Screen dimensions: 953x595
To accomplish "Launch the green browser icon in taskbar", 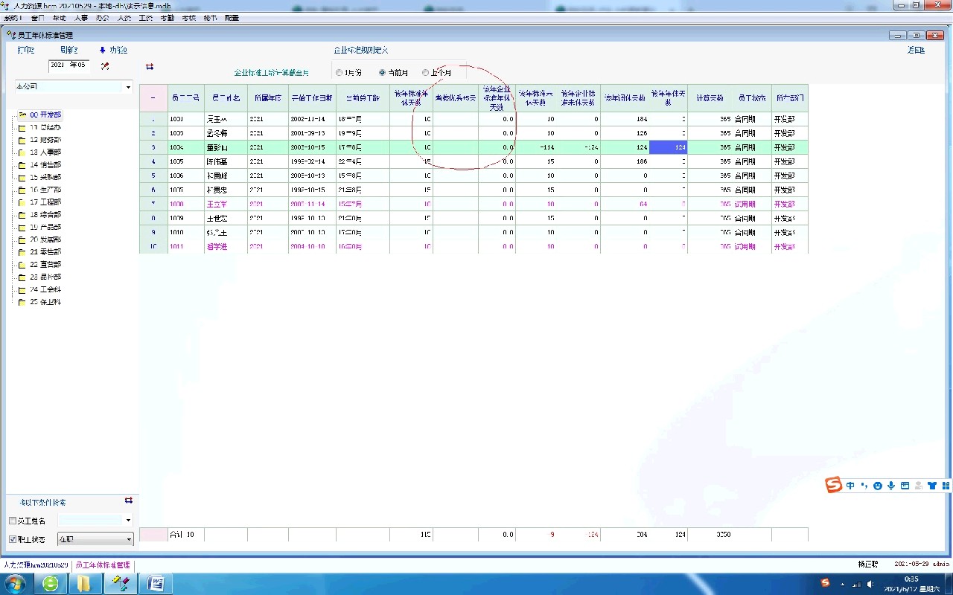I will point(51,583).
